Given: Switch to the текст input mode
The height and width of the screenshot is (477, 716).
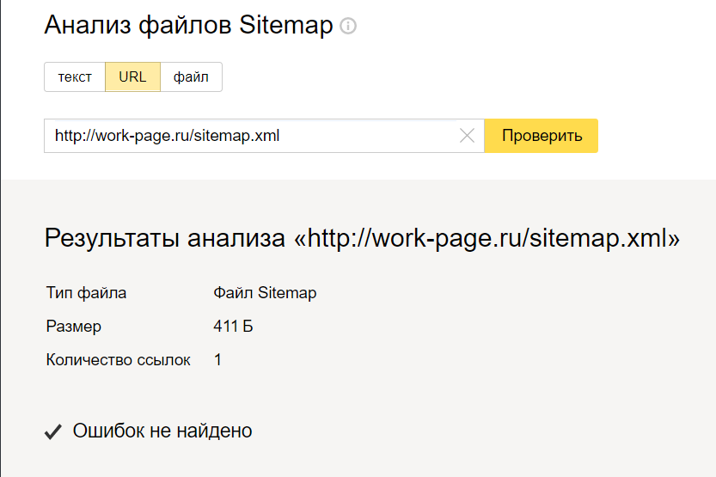Looking at the screenshot, I should [x=75, y=76].
